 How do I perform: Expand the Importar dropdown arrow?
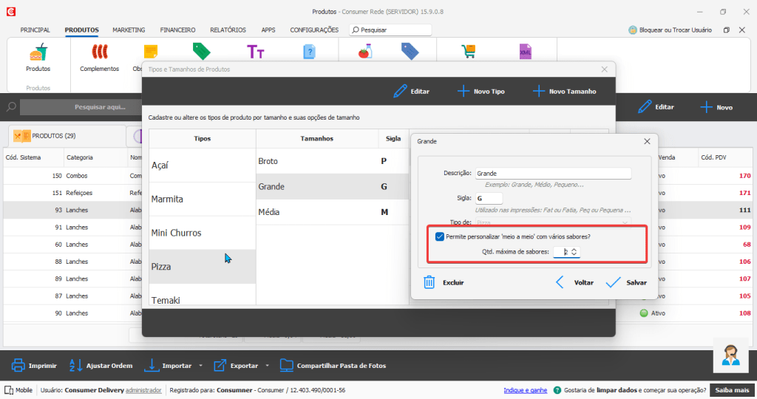[200, 366]
